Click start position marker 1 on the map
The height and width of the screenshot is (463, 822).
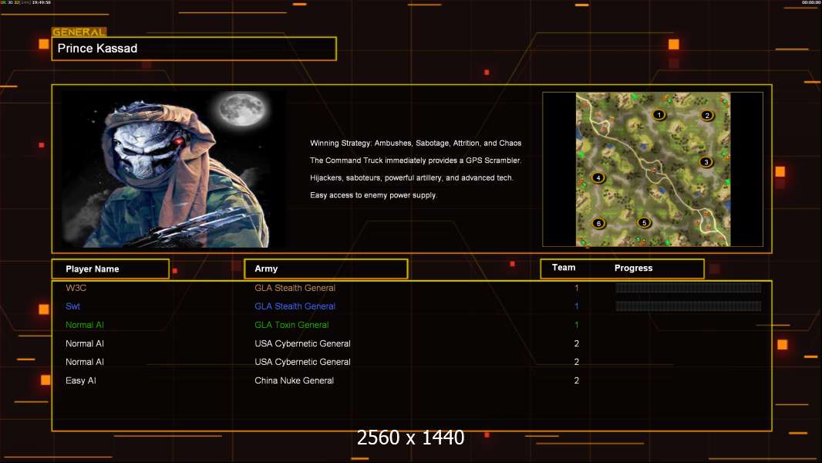coord(659,114)
